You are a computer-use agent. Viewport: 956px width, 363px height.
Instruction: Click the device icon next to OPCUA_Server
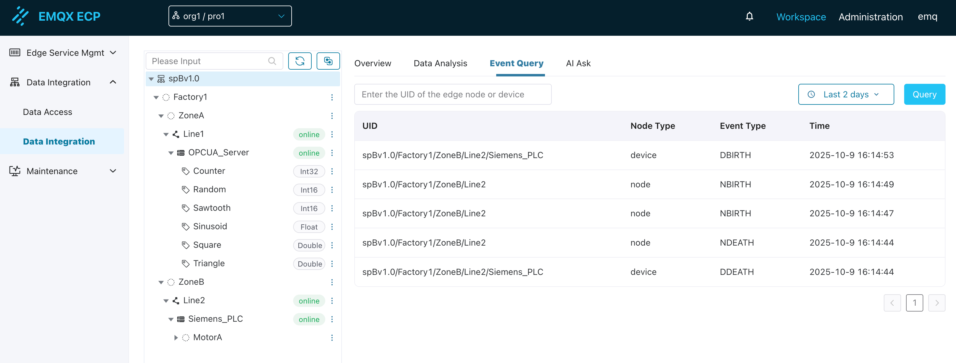pyautogui.click(x=180, y=152)
